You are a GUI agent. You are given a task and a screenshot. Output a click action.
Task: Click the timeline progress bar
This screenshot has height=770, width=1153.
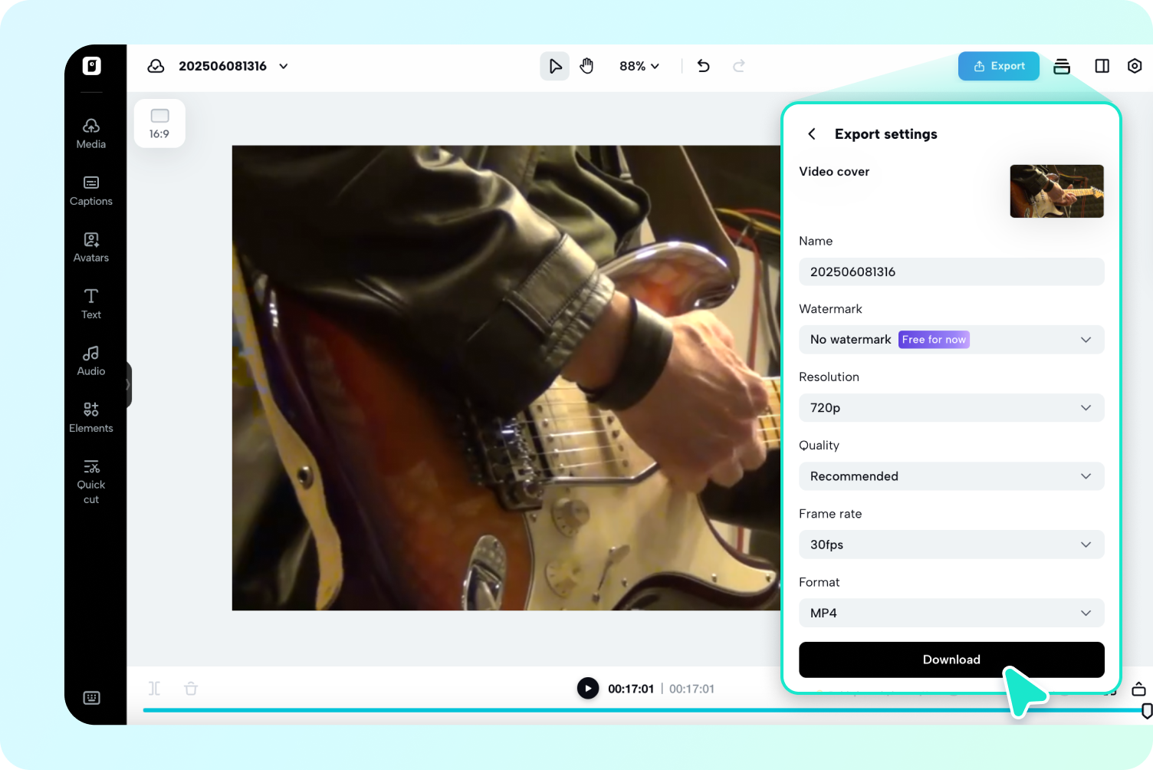(642, 710)
